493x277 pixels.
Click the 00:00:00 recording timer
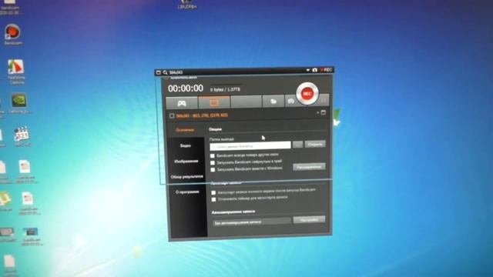click(186, 88)
